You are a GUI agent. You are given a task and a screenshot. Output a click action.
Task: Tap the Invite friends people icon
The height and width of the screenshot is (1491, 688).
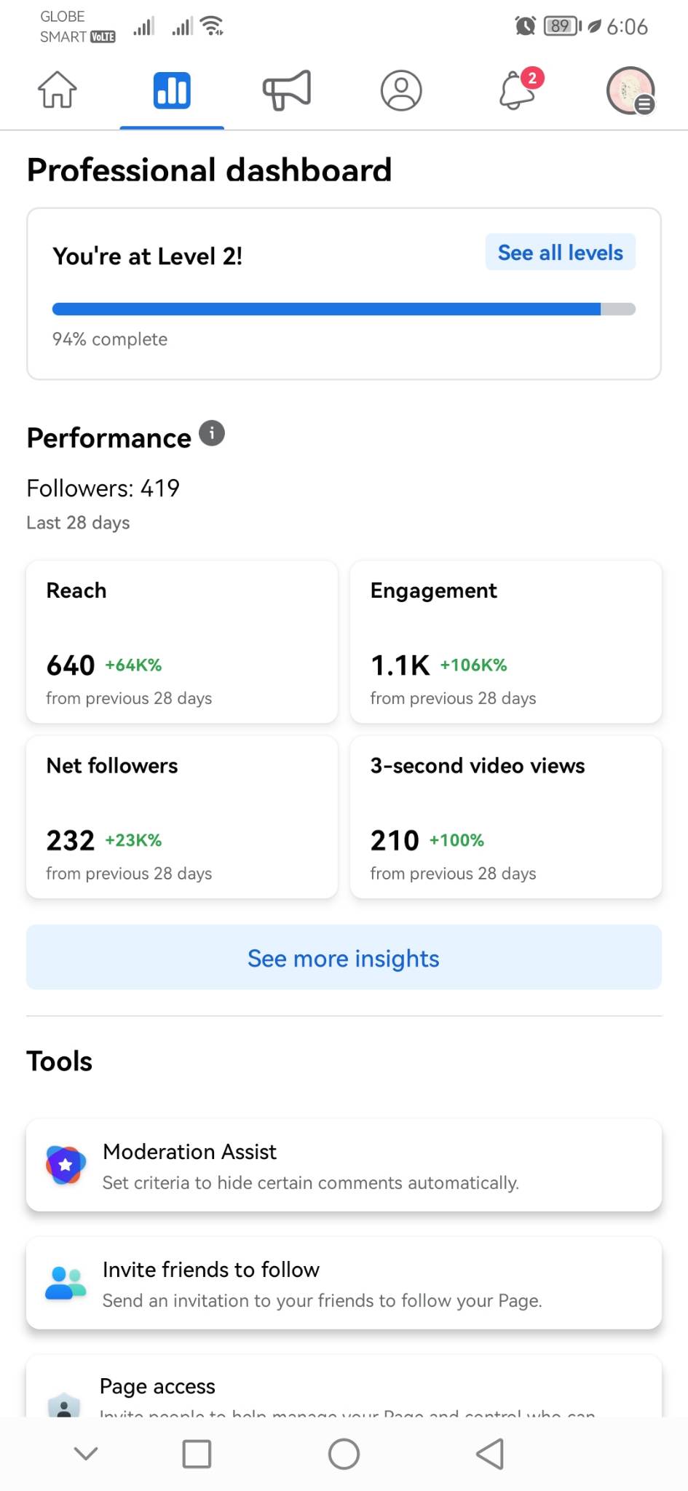pyautogui.click(x=66, y=1283)
